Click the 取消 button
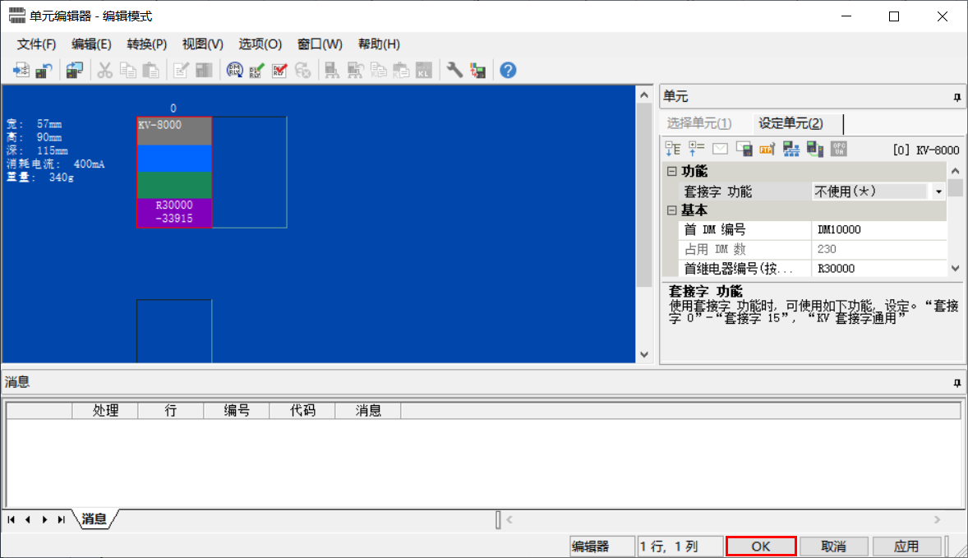Viewport: 968px width, 558px height. point(833,546)
